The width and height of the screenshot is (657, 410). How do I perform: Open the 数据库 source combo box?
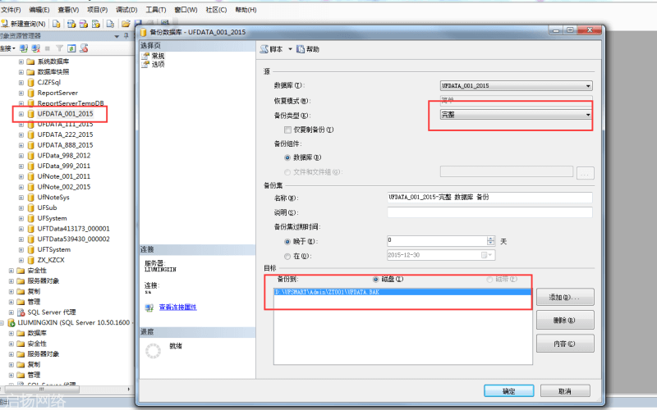tap(517, 86)
